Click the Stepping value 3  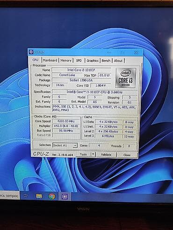tap(130, 98)
